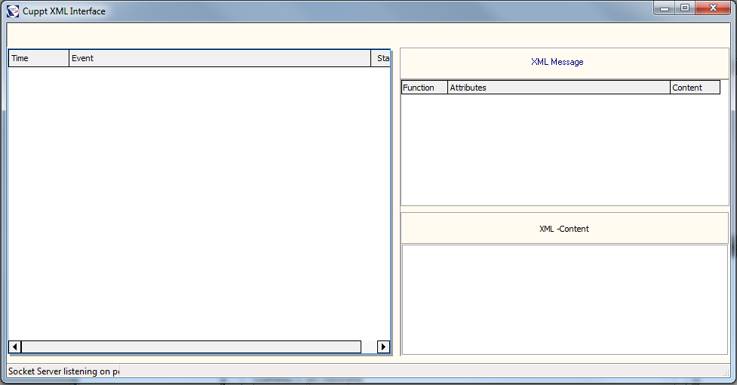Viewport: 737px width, 385px height.
Task: Click the XML Message panel title
Action: tap(557, 63)
